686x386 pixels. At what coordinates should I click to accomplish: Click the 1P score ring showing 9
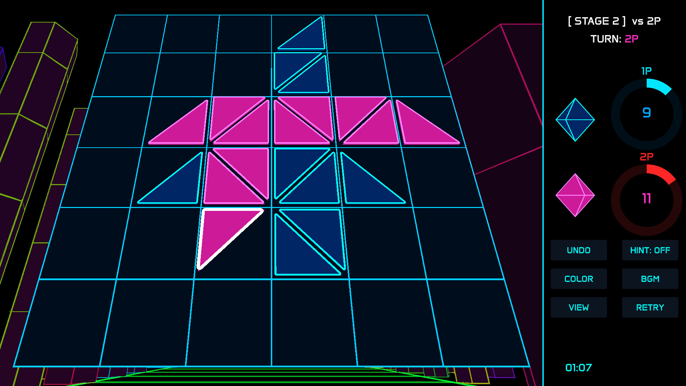(x=647, y=114)
